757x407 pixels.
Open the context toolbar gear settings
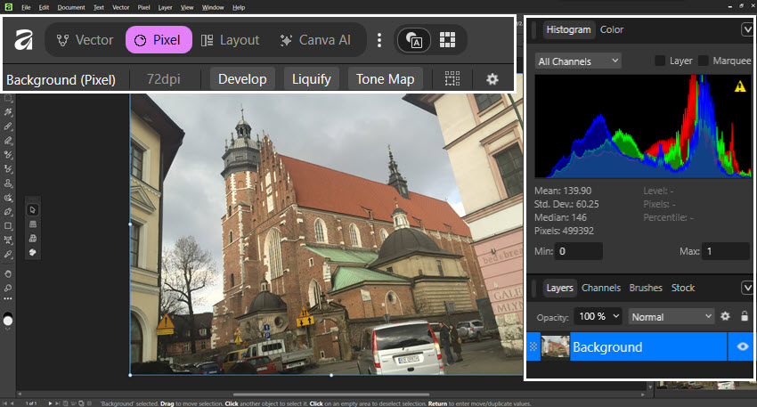click(492, 78)
